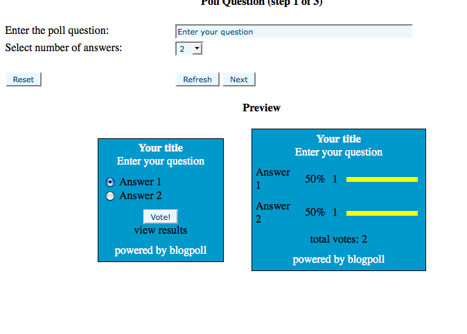Select the Answer 1 radio button

(x=110, y=182)
